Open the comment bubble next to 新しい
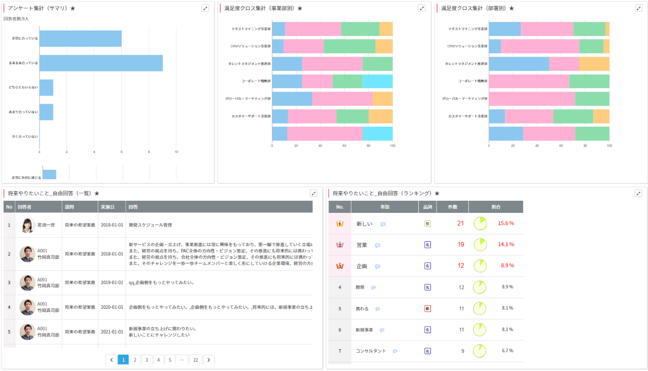Image resolution: width=648 pixels, height=371 pixels. click(x=383, y=224)
